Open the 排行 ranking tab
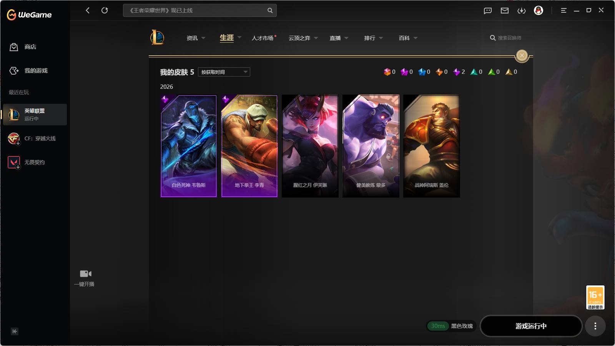 370,38
